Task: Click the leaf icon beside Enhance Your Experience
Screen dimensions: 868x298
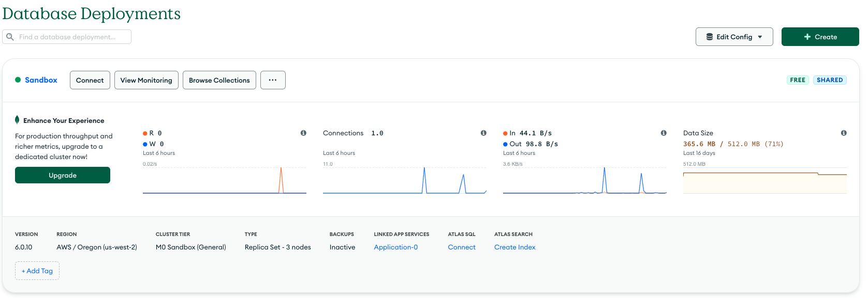Action: [x=17, y=120]
